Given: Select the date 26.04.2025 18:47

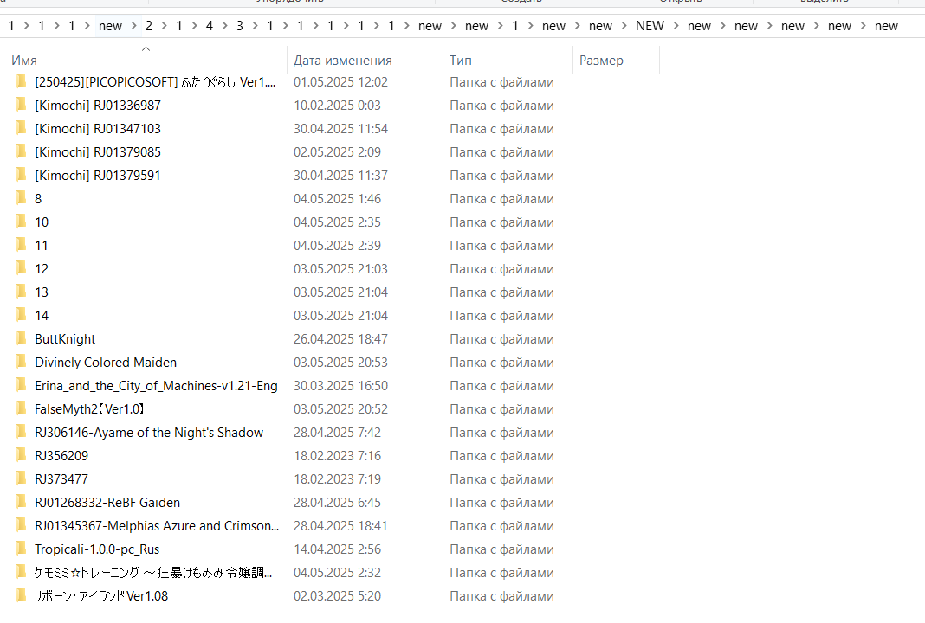Looking at the screenshot, I should [x=341, y=339].
